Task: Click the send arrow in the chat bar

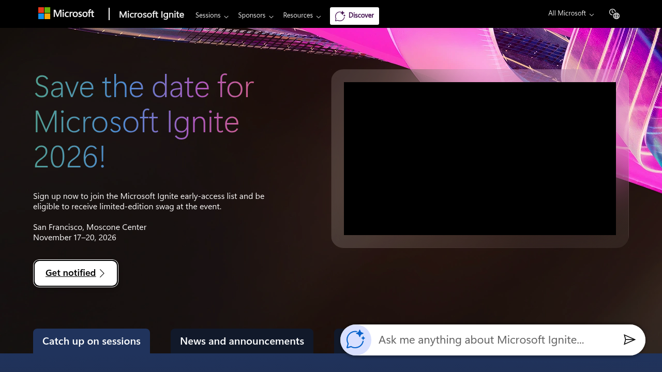Action: click(x=630, y=339)
